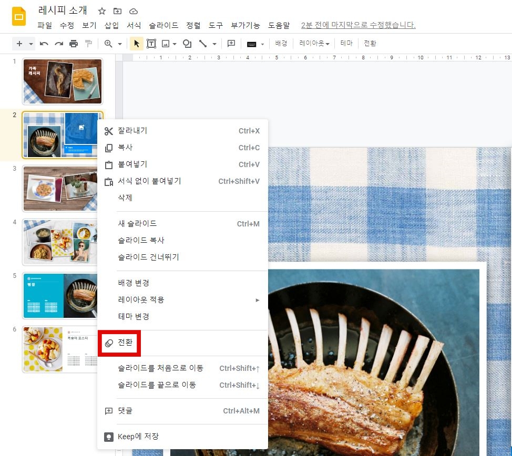Image resolution: width=512 pixels, height=456 pixels.
Task: Expand the input tools dropdown arrow
Action: click(262, 44)
